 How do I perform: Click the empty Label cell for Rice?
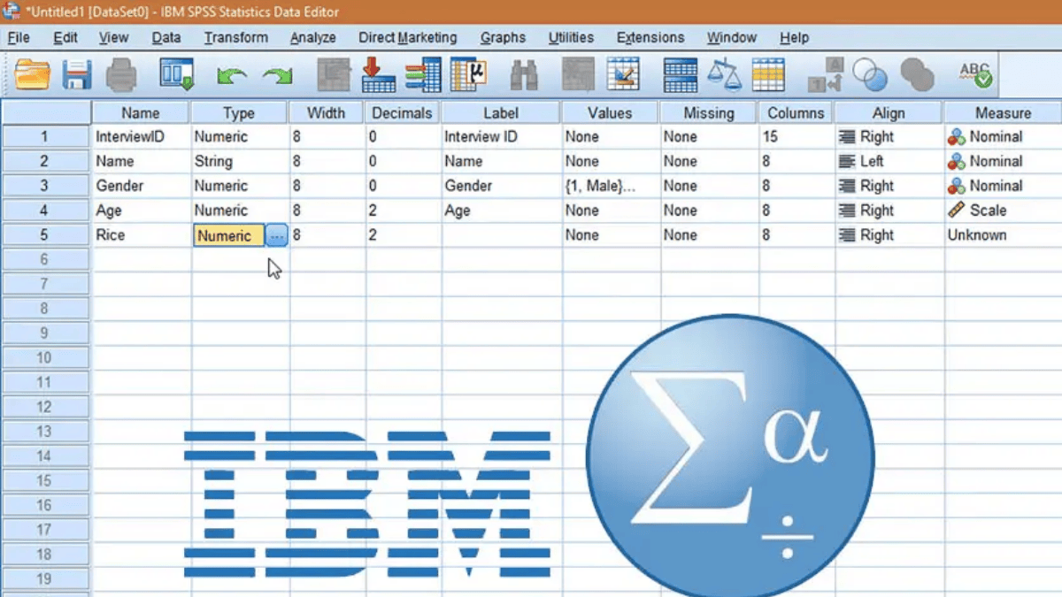click(x=500, y=235)
